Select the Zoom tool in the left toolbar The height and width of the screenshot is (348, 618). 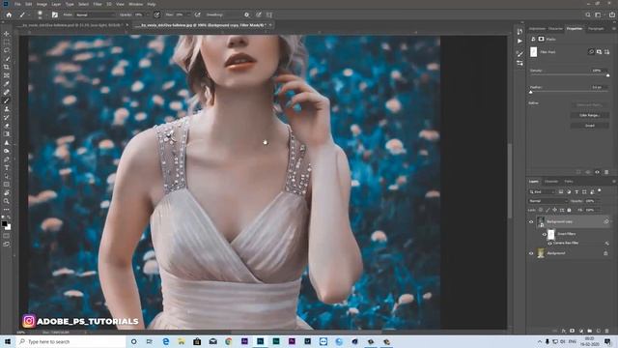[x=7, y=201]
